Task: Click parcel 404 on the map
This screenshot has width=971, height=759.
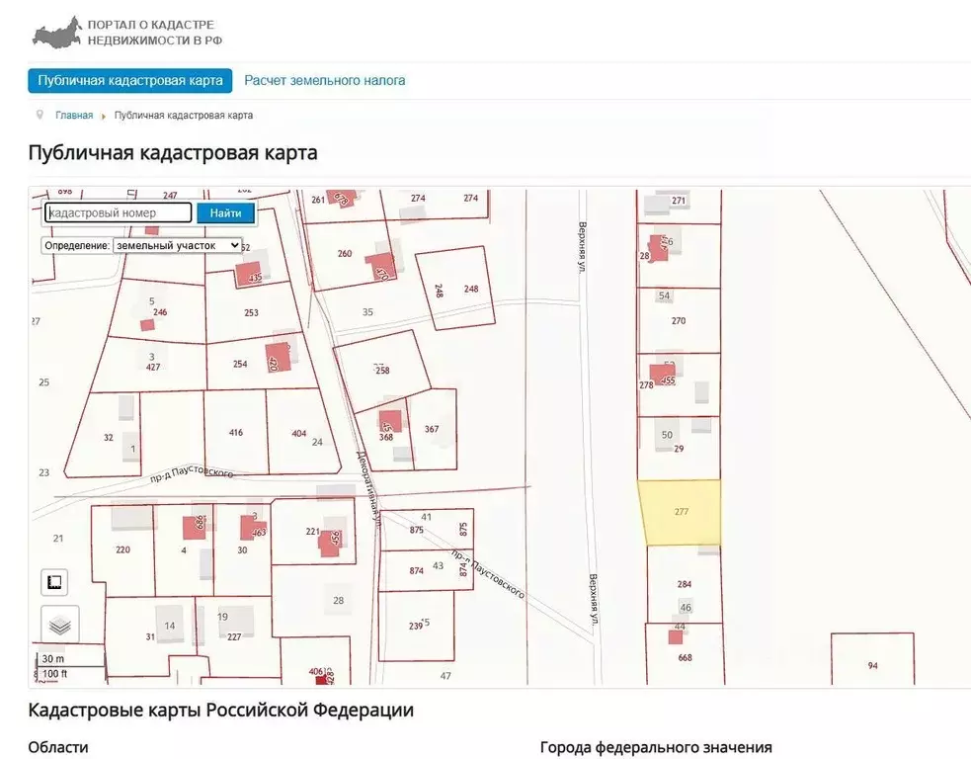Action: click(299, 433)
